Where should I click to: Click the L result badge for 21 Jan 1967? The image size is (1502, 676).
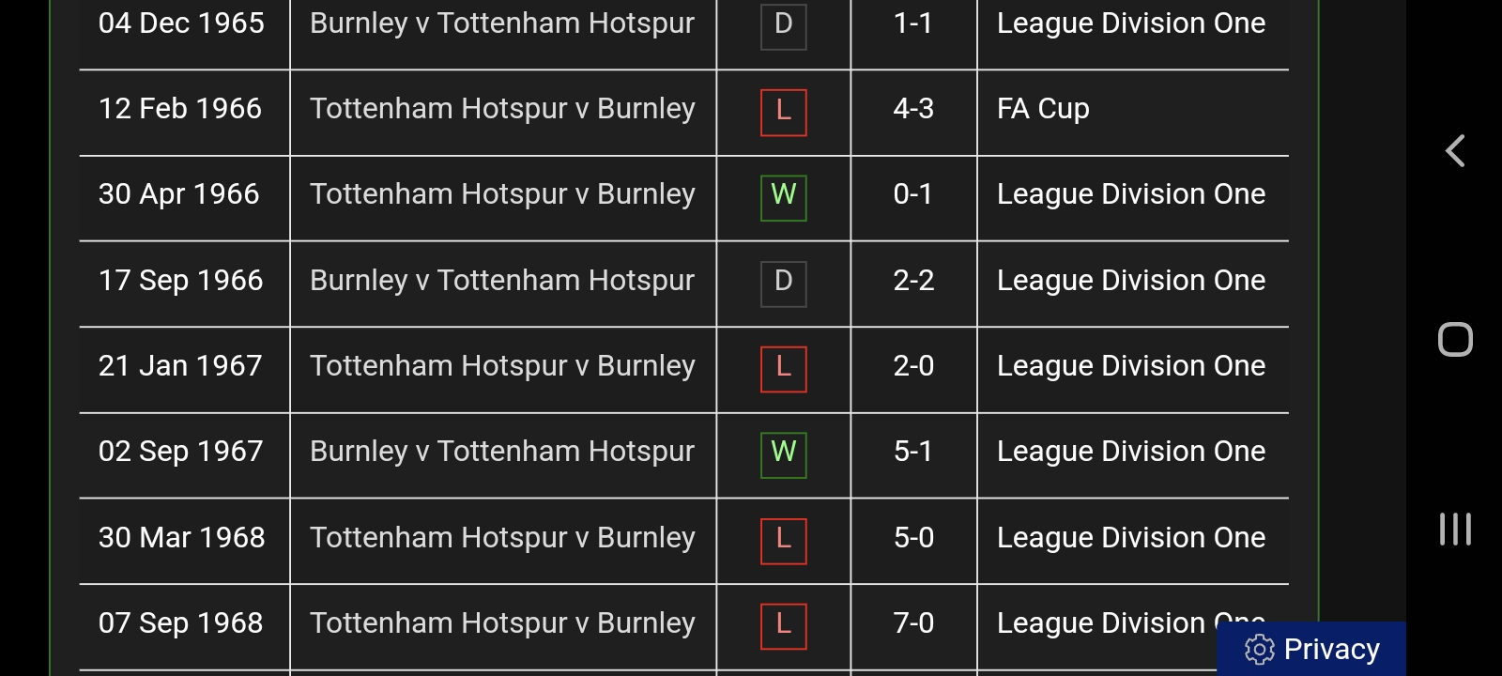tap(783, 368)
